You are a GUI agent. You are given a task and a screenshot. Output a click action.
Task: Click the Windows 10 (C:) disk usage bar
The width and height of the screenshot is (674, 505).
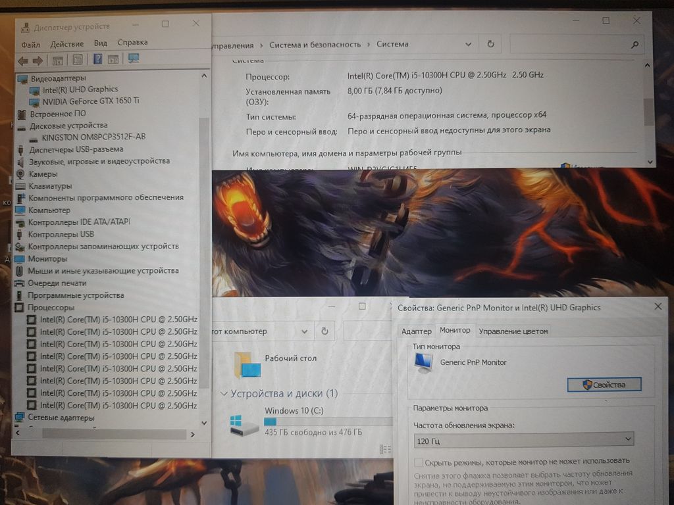pyautogui.click(x=328, y=421)
